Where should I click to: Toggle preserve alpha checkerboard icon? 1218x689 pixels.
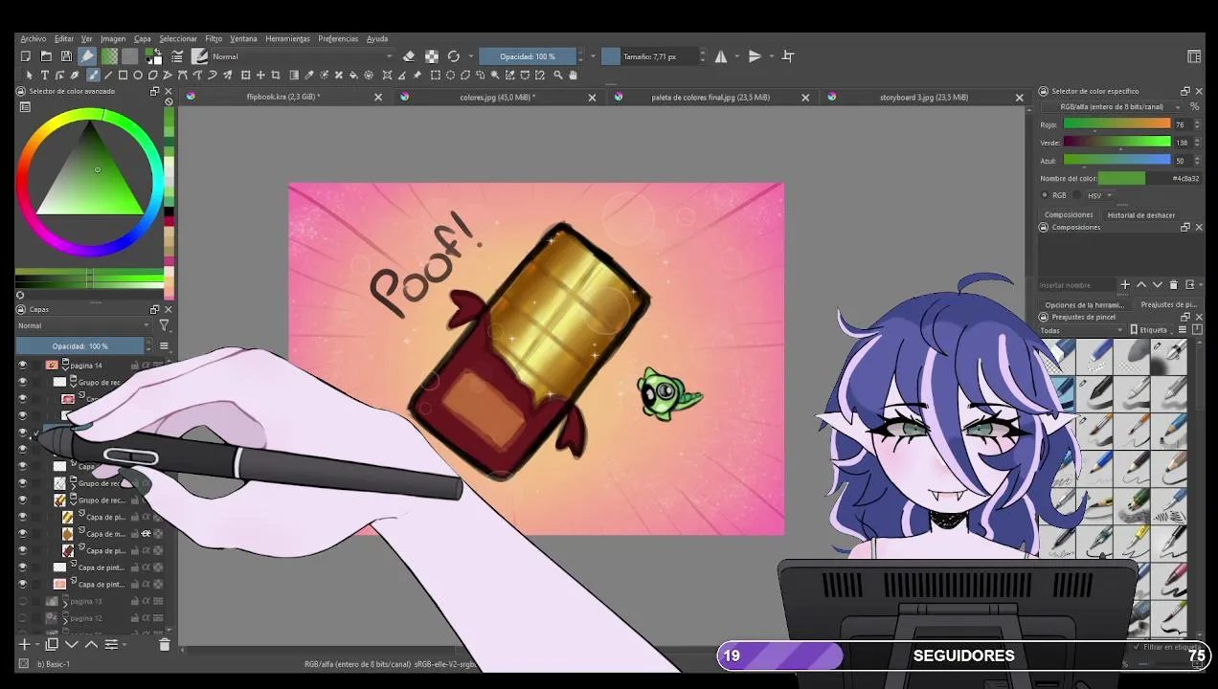click(432, 56)
